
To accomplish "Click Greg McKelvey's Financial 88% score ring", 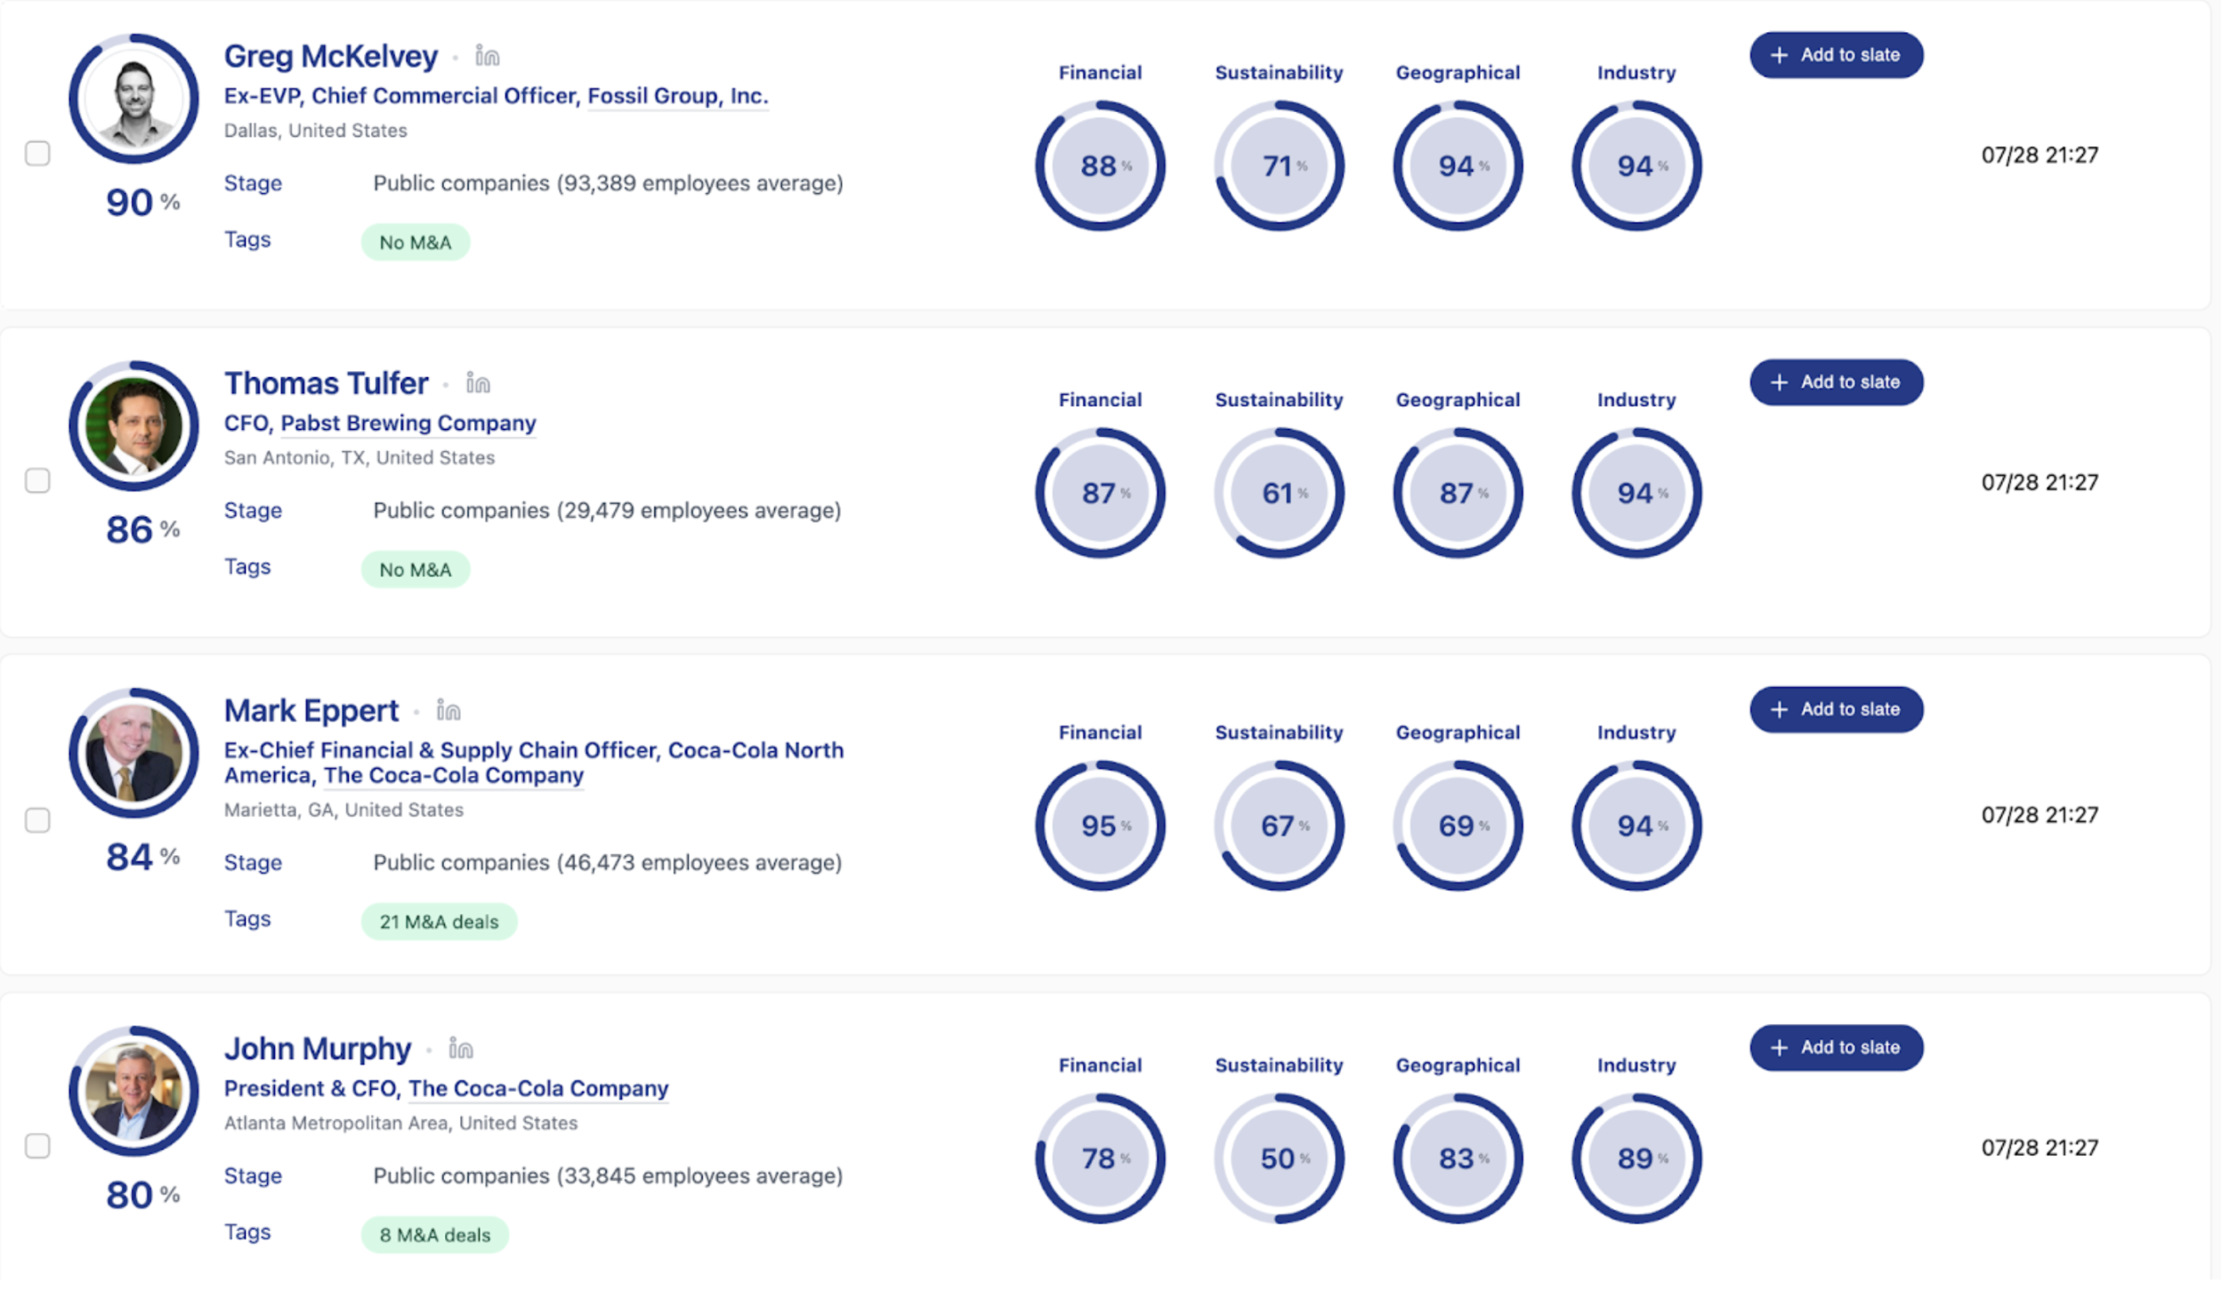I will click(x=1100, y=166).
